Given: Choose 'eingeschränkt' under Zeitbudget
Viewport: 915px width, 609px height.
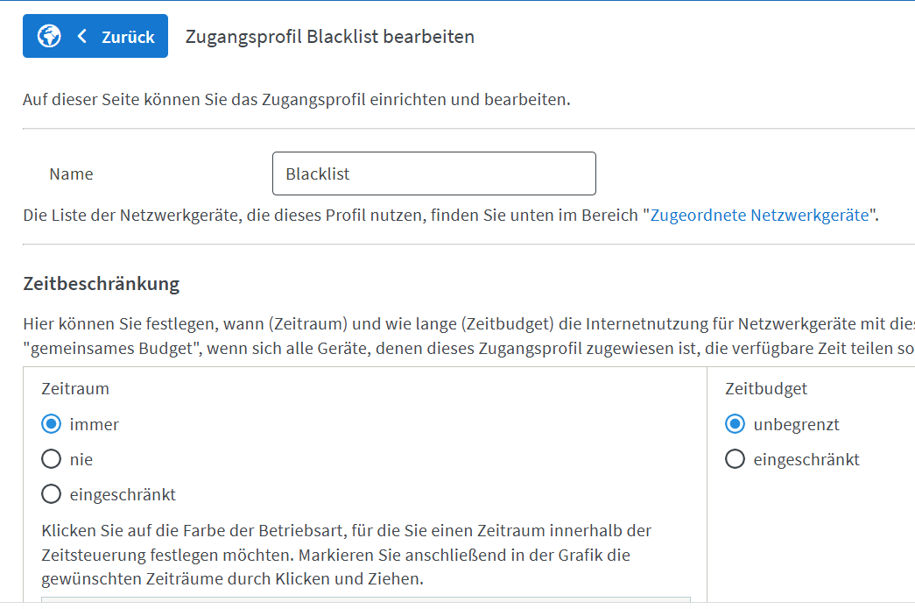Looking at the screenshot, I should click(736, 459).
